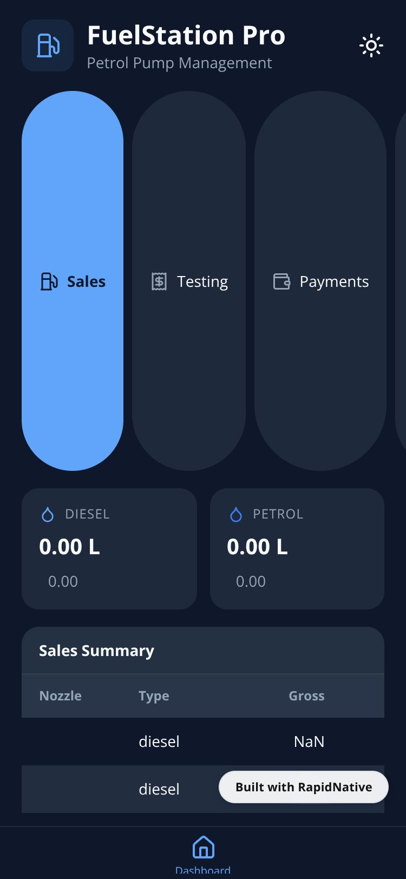Click the Gross column header
Image resolution: width=406 pixels, height=879 pixels.
306,696
